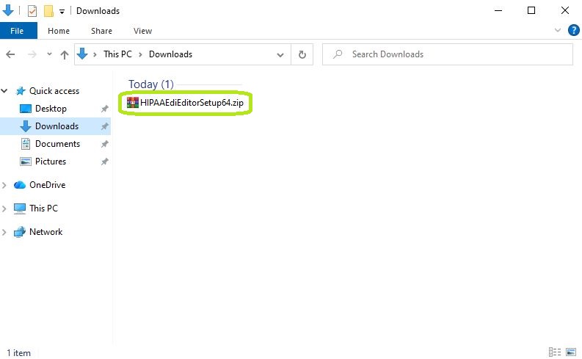Click the New folder quick access icon

tap(48, 11)
